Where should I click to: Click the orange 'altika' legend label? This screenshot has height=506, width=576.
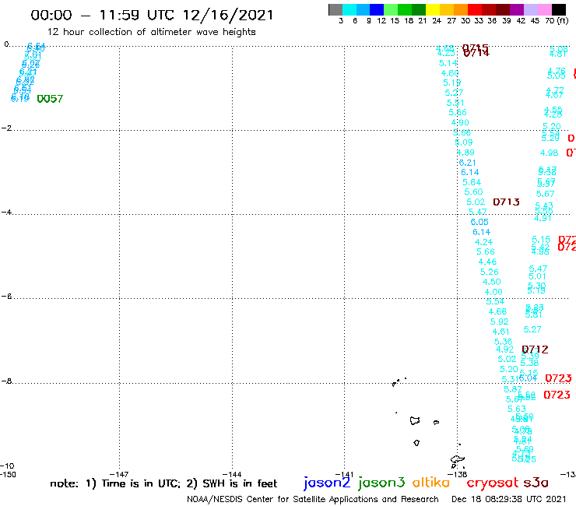tap(430, 482)
